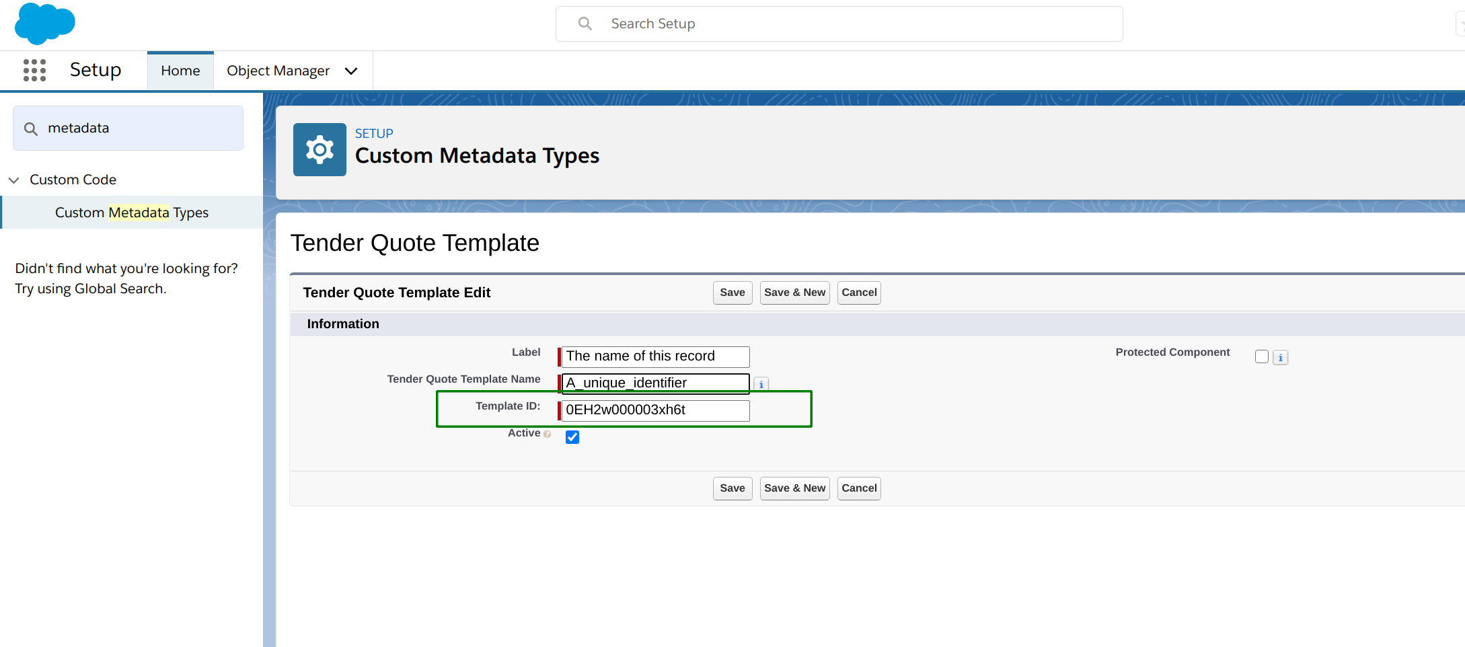This screenshot has width=1465, height=647.
Task: Collapse the Custom Code section
Action: [13, 180]
